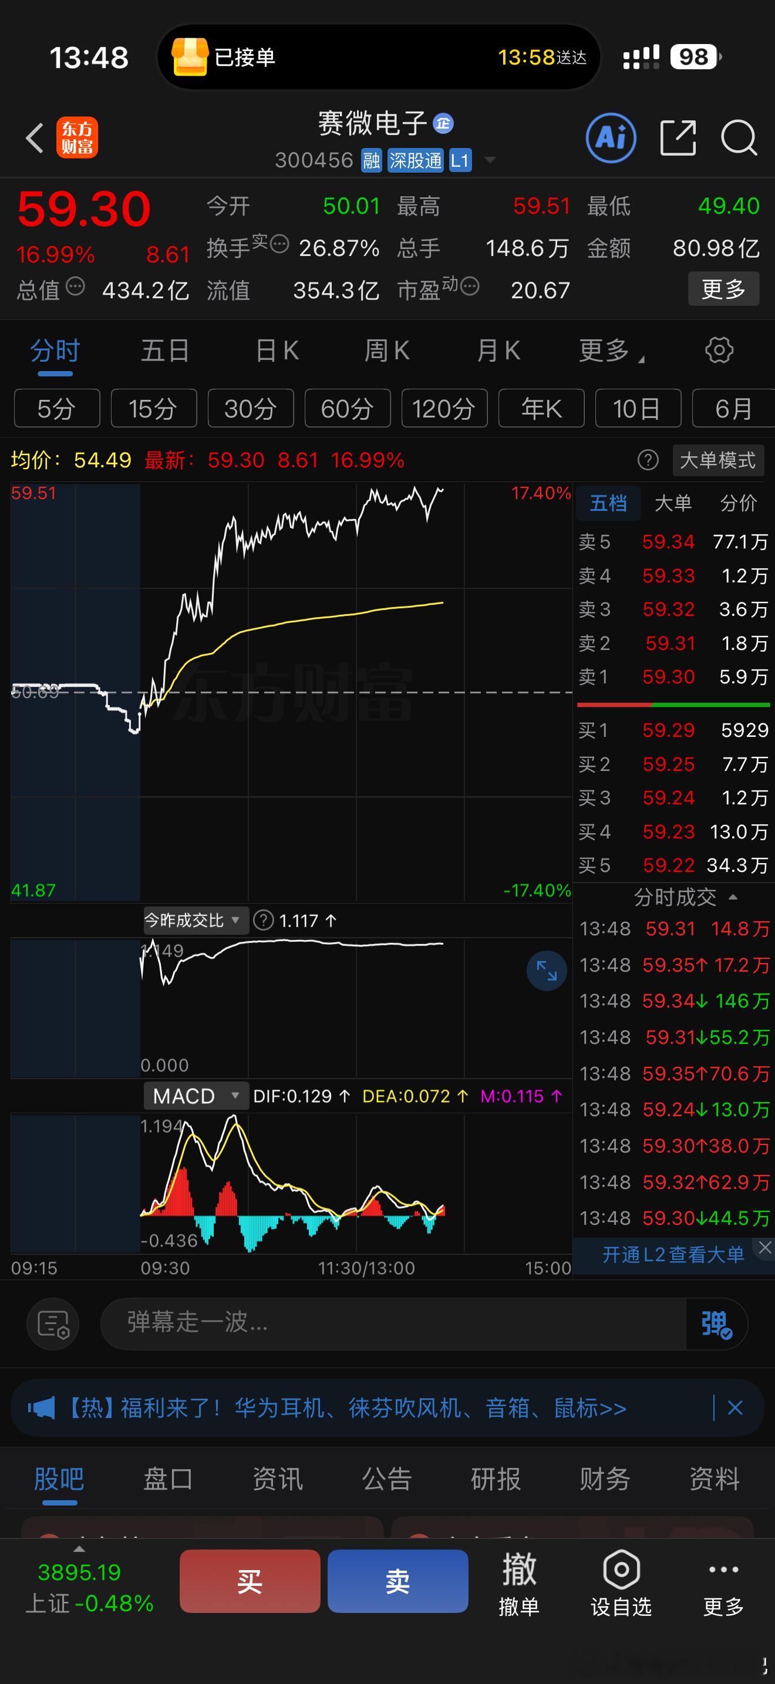Tap the info icon beside 市盈动

pyautogui.click(x=470, y=286)
